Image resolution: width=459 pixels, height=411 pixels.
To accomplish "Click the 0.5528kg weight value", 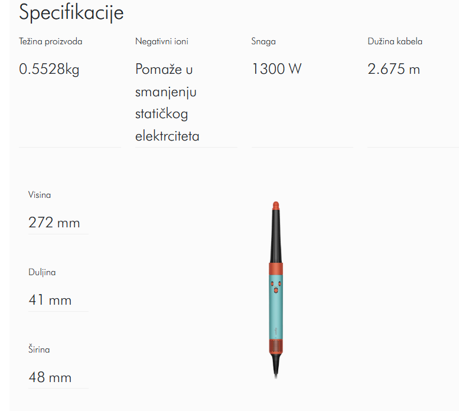I will pos(49,69).
